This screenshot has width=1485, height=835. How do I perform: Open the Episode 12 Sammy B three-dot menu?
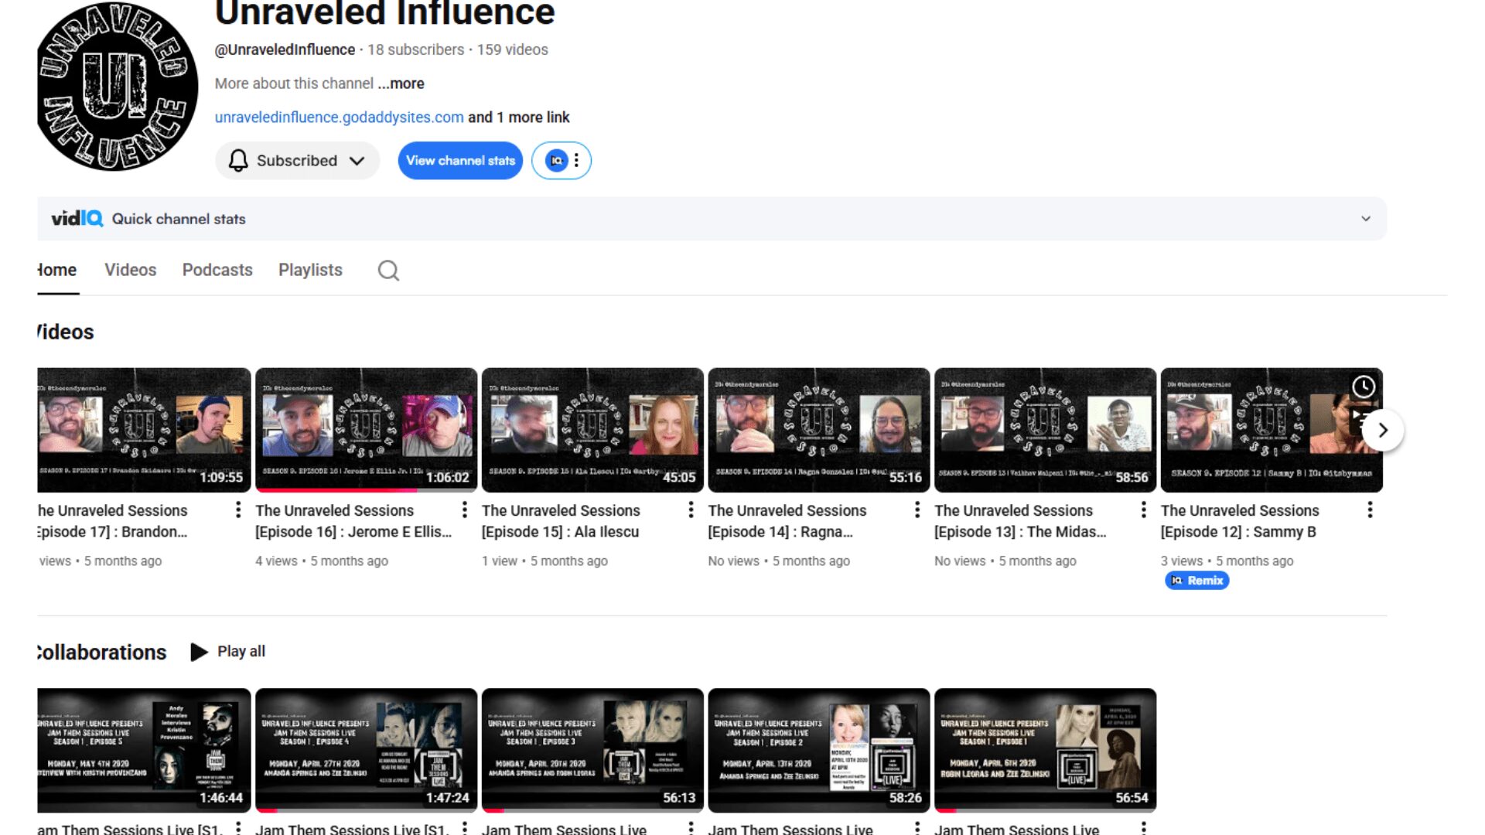[1369, 510]
